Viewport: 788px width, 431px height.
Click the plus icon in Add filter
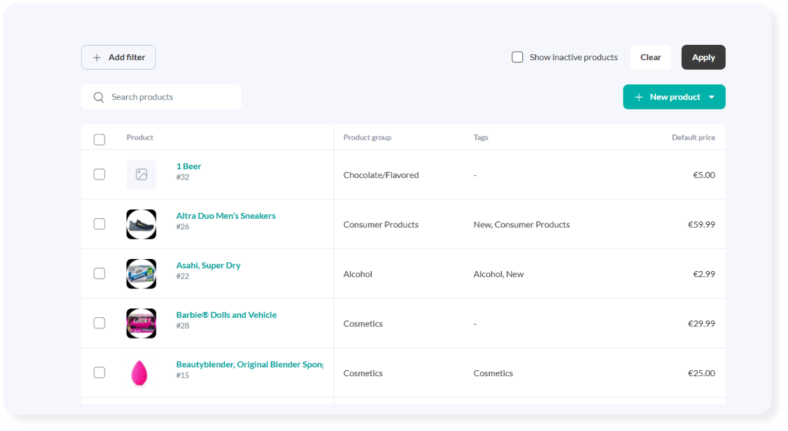97,58
